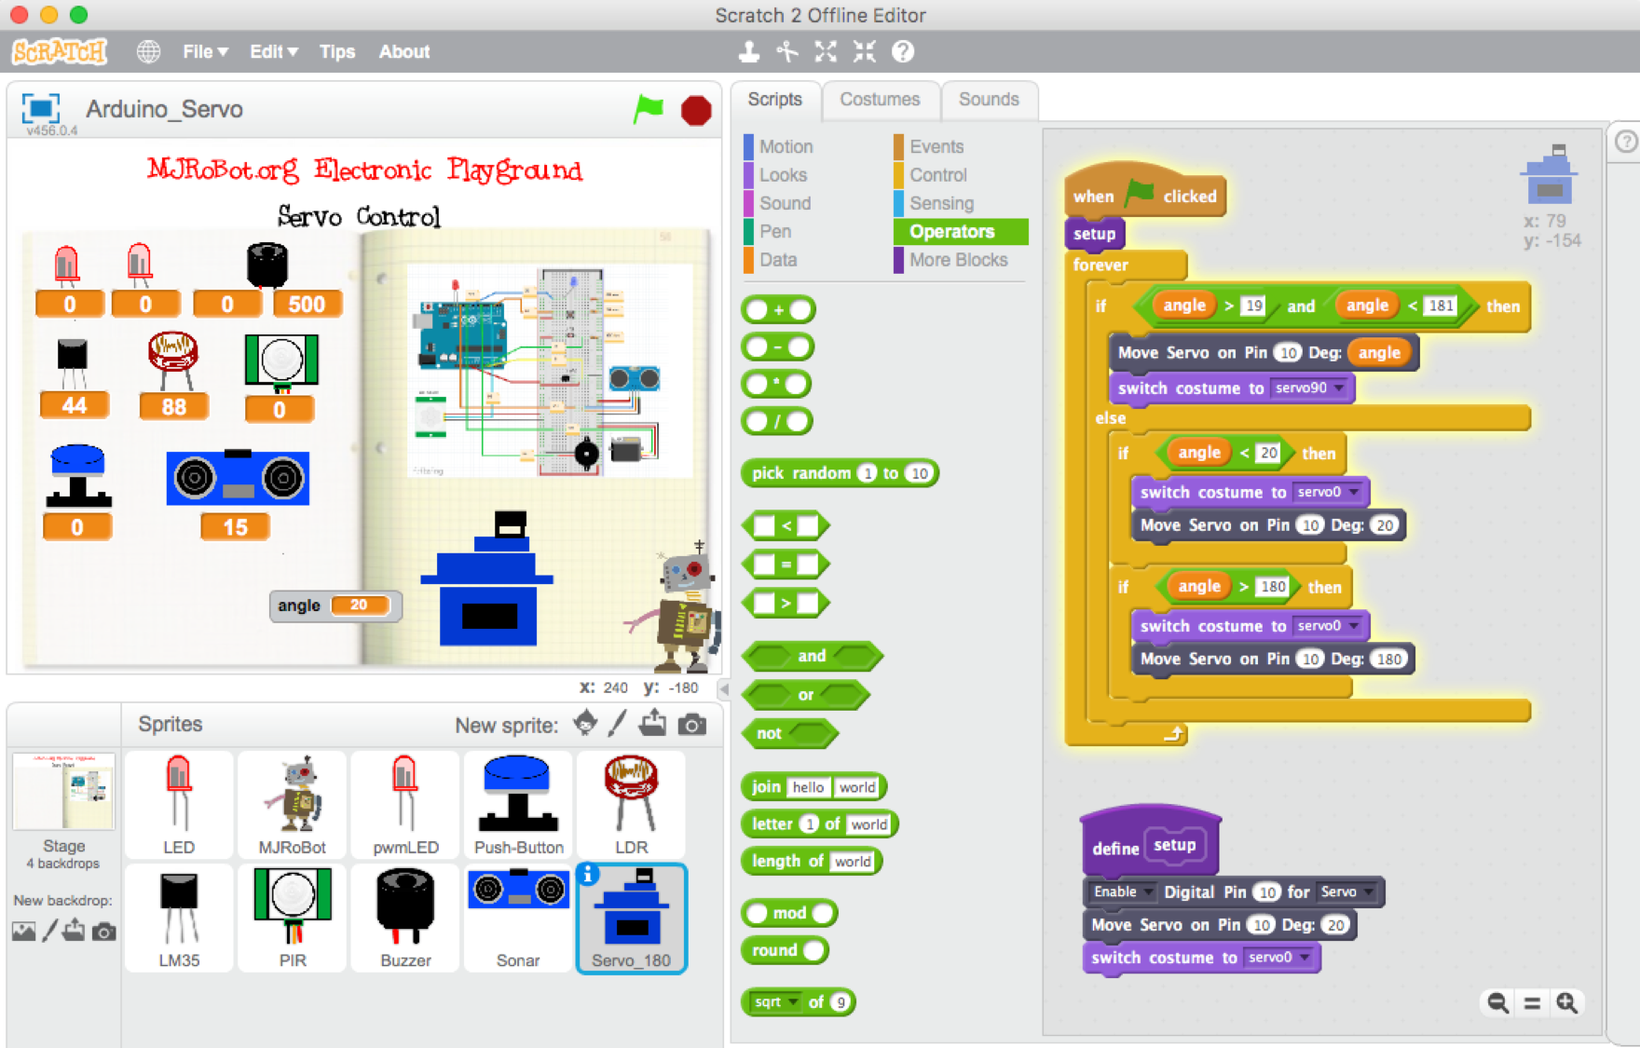Image resolution: width=1640 pixels, height=1048 pixels.
Task: Switch to the Costumes tab
Action: pos(880,100)
